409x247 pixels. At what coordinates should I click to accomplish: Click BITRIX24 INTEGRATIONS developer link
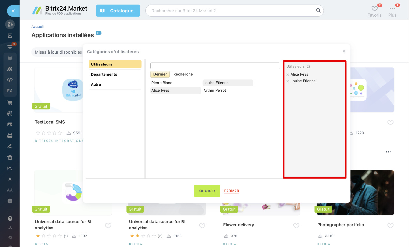59,141
